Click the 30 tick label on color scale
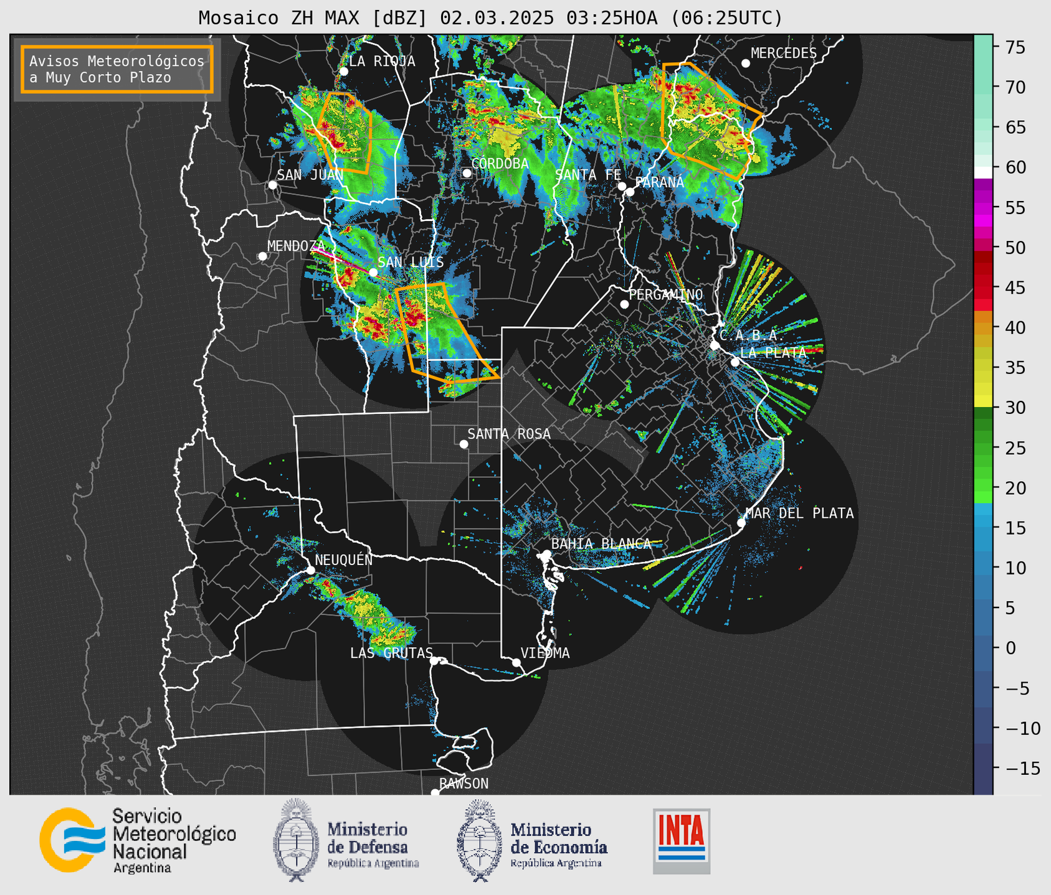Image resolution: width=1051 pixels, height=895 pixels. tap(1015, 408)
